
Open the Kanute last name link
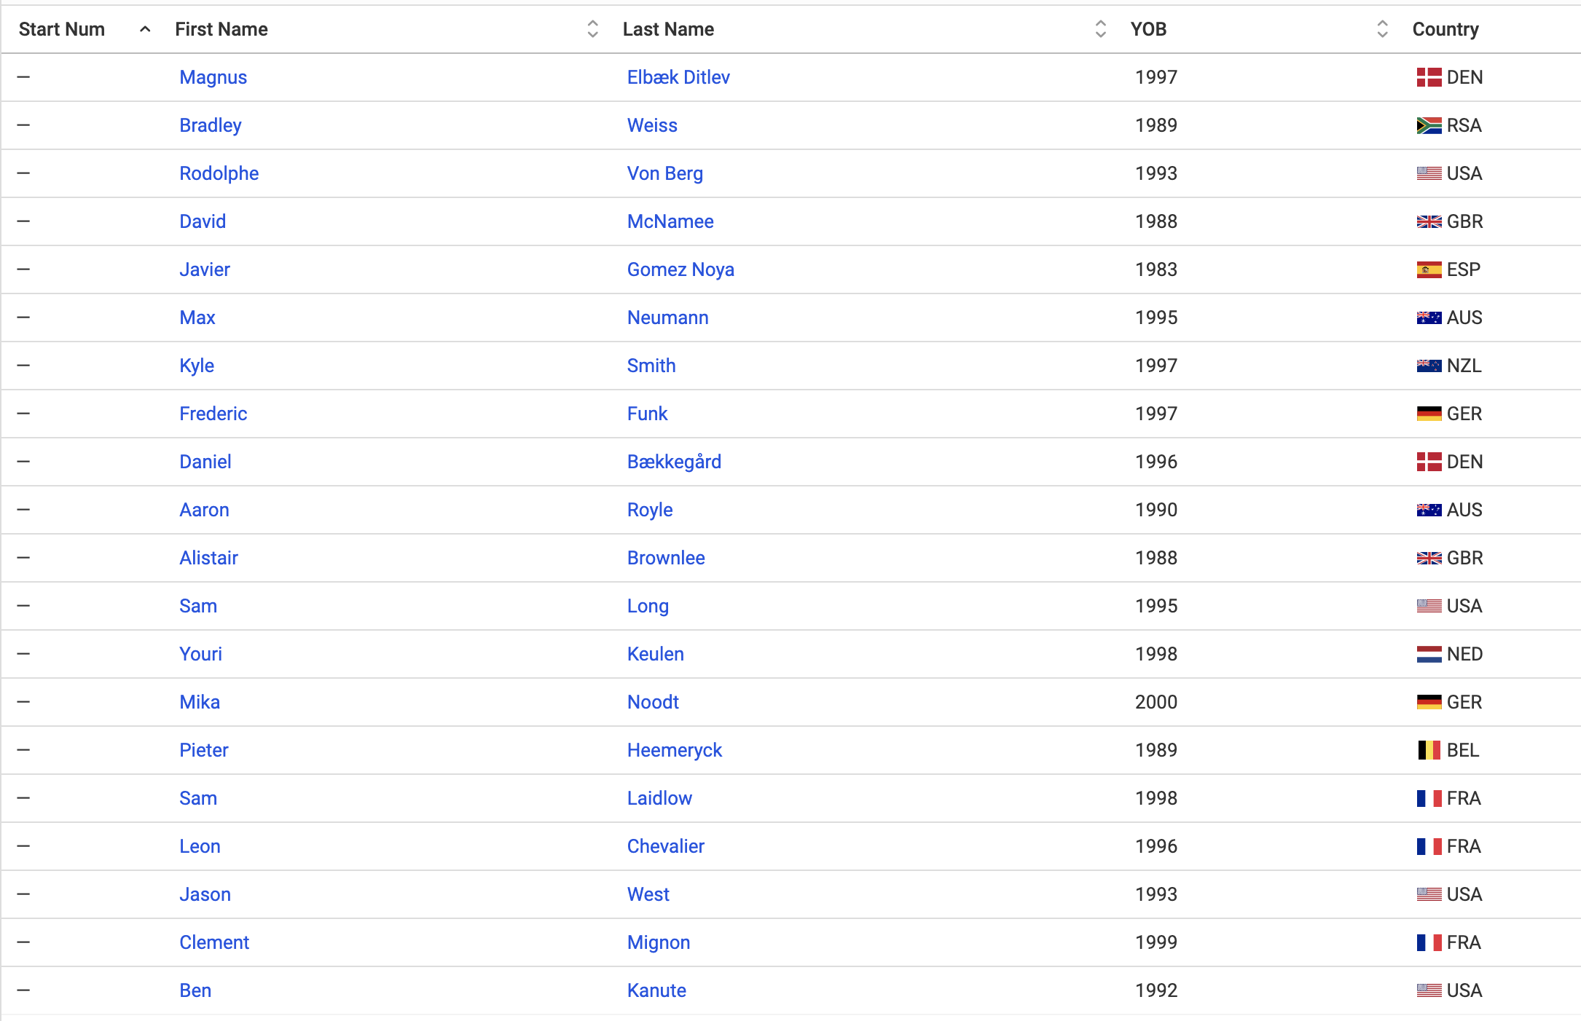[656, 990]
